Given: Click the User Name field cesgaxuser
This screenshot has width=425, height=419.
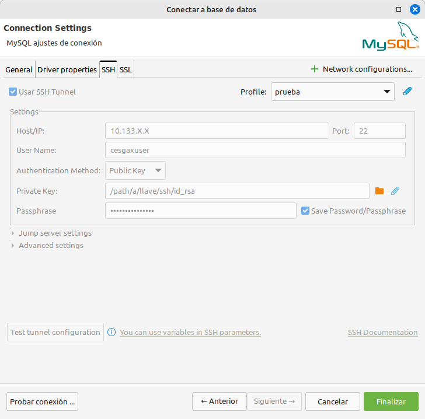Looking at the screenshot, I should (x=255, y=150).
